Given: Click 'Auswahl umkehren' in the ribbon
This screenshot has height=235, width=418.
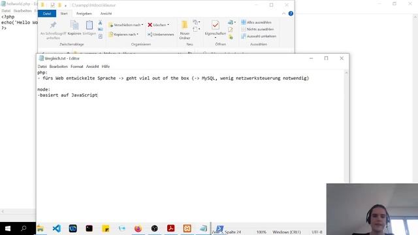Looking at the screenshot, I should coord(259,37).
